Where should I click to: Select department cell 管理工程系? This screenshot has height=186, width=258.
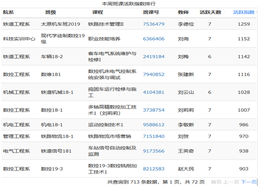(16, 136)
